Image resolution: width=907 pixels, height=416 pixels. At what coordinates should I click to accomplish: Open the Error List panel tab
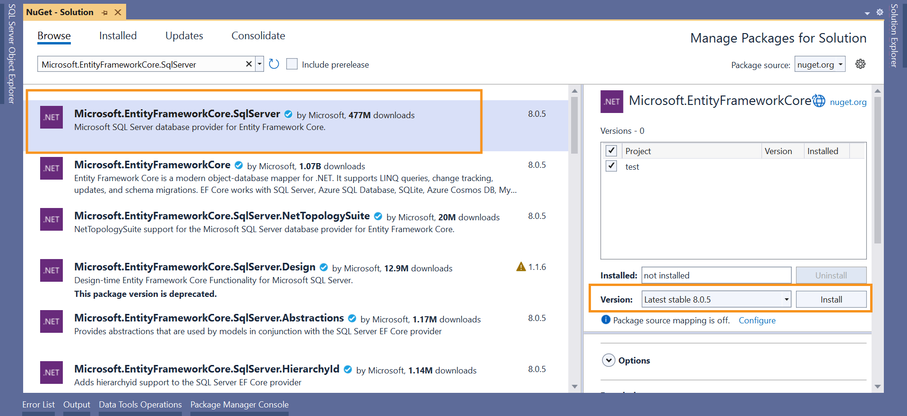pyautogui.click(x=38, y=405)
